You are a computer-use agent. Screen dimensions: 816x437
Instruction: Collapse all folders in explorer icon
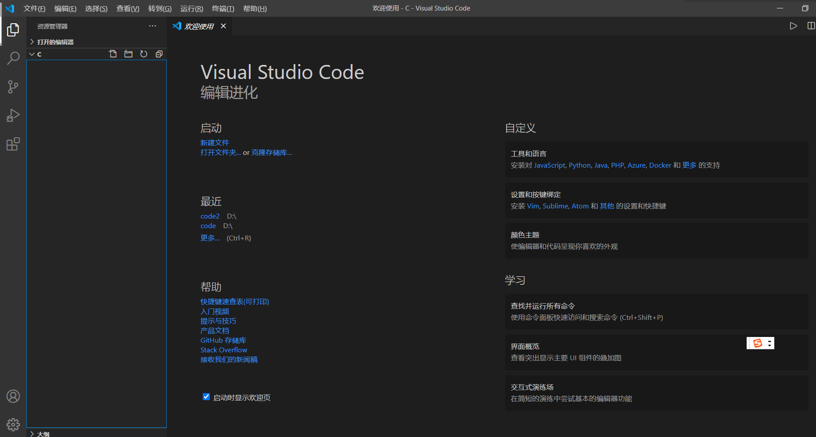click(x=159, y=54)
